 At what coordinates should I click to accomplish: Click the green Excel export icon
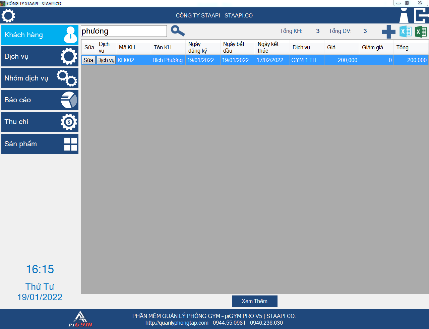pos(421,32)
